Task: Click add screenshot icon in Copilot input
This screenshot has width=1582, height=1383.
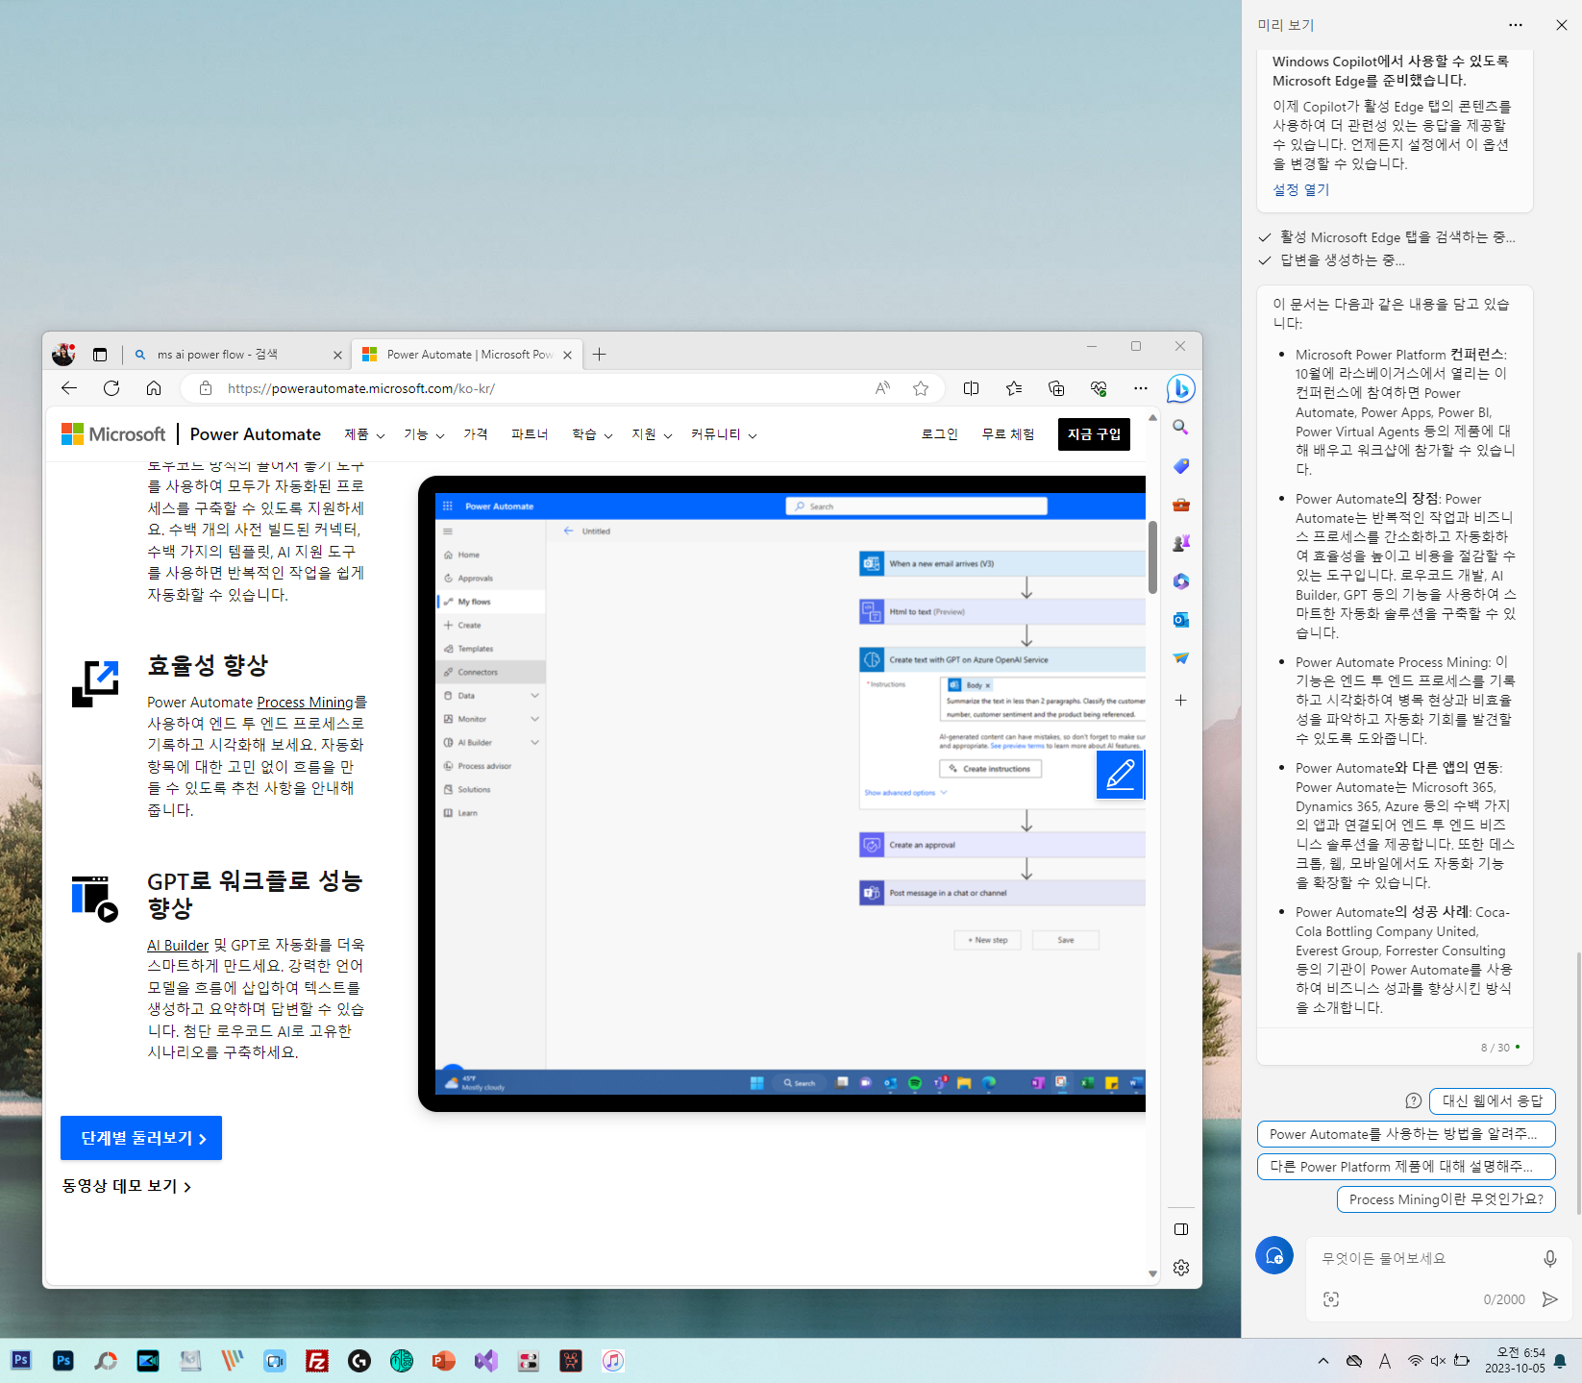Action: pos(1331,1299)
